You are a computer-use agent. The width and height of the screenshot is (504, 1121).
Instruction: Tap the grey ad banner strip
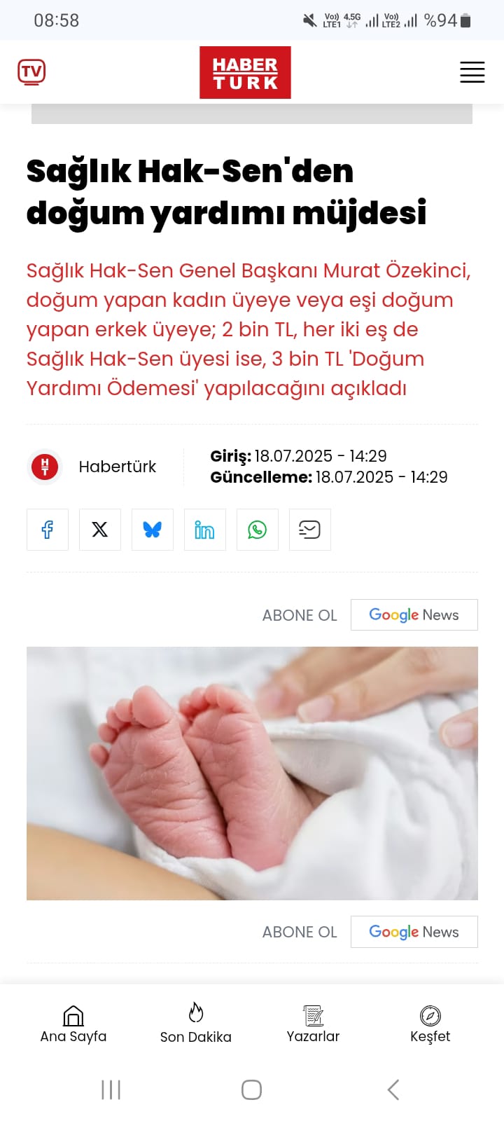(x=252, y=114)
